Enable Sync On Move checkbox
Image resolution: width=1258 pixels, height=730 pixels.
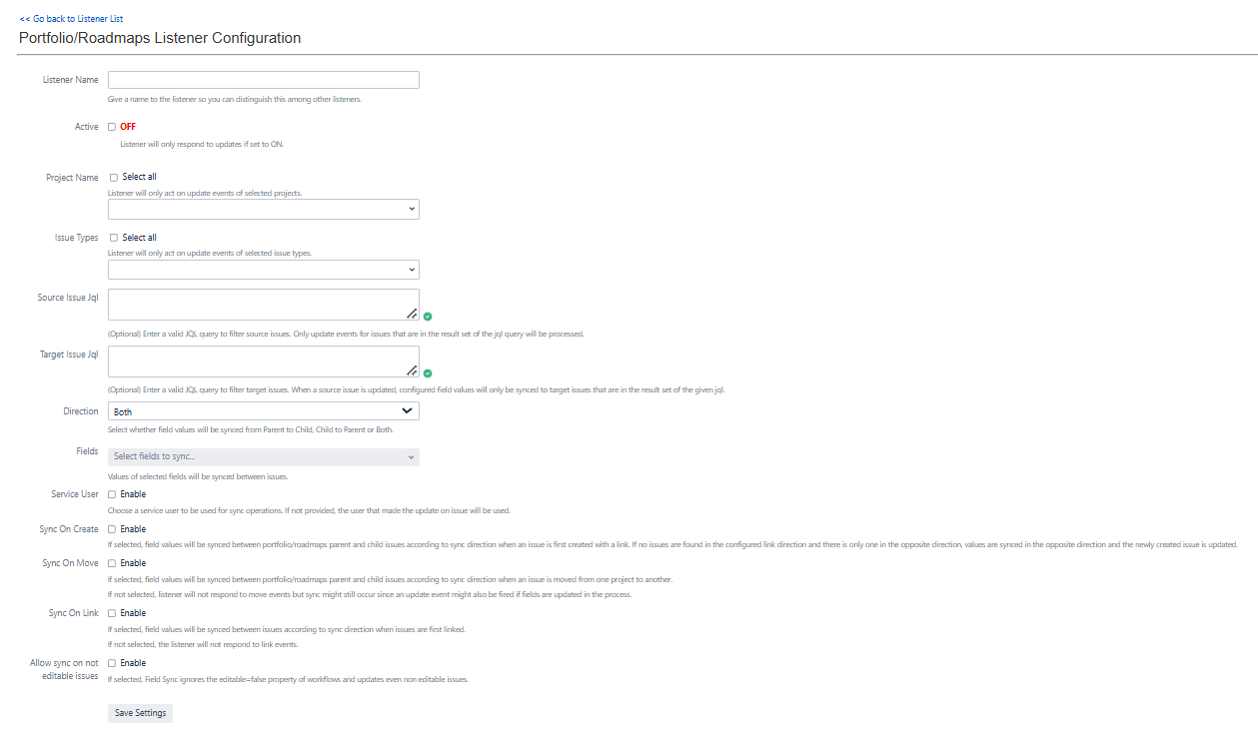(x=112, y=563)
